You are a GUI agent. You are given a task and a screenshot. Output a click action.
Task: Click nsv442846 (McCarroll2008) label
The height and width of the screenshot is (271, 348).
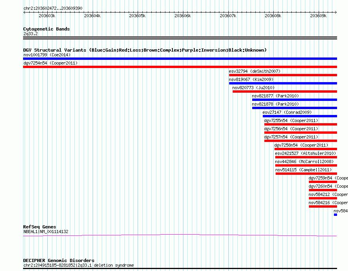click(x=304, y=162)
